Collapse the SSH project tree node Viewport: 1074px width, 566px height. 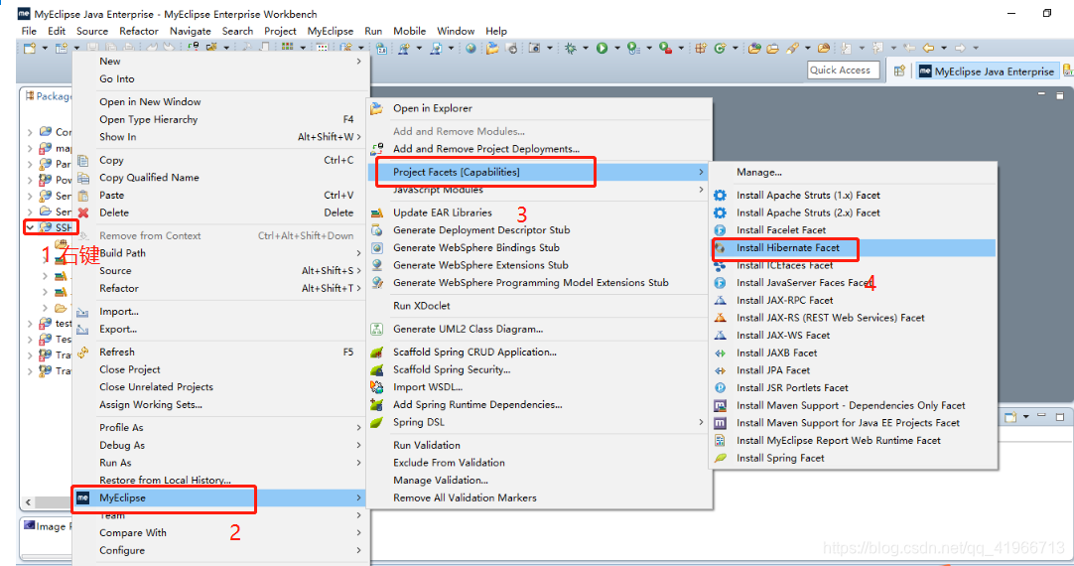tap(30, 227)
